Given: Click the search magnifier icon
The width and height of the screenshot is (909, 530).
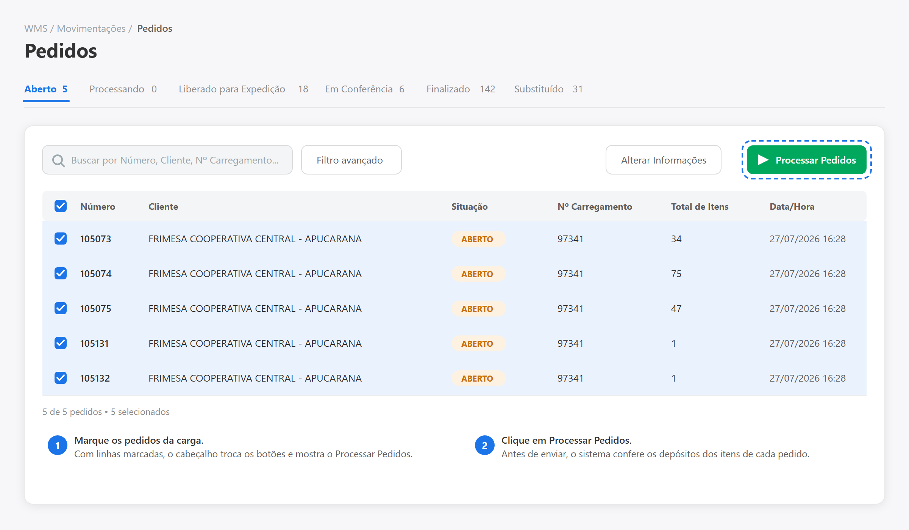Looking at the screenshot, I should click(58, 161).
